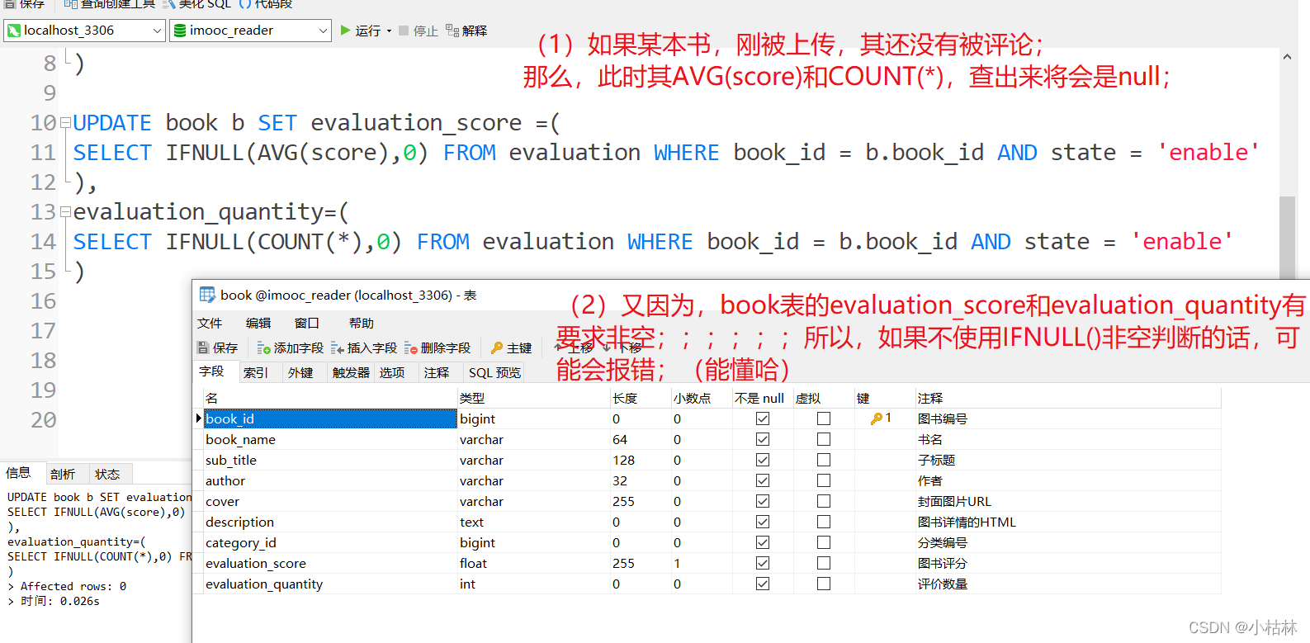Click Insert Field (插入字段) button
The image size is (1310, 643).
[x=363, y=348]
